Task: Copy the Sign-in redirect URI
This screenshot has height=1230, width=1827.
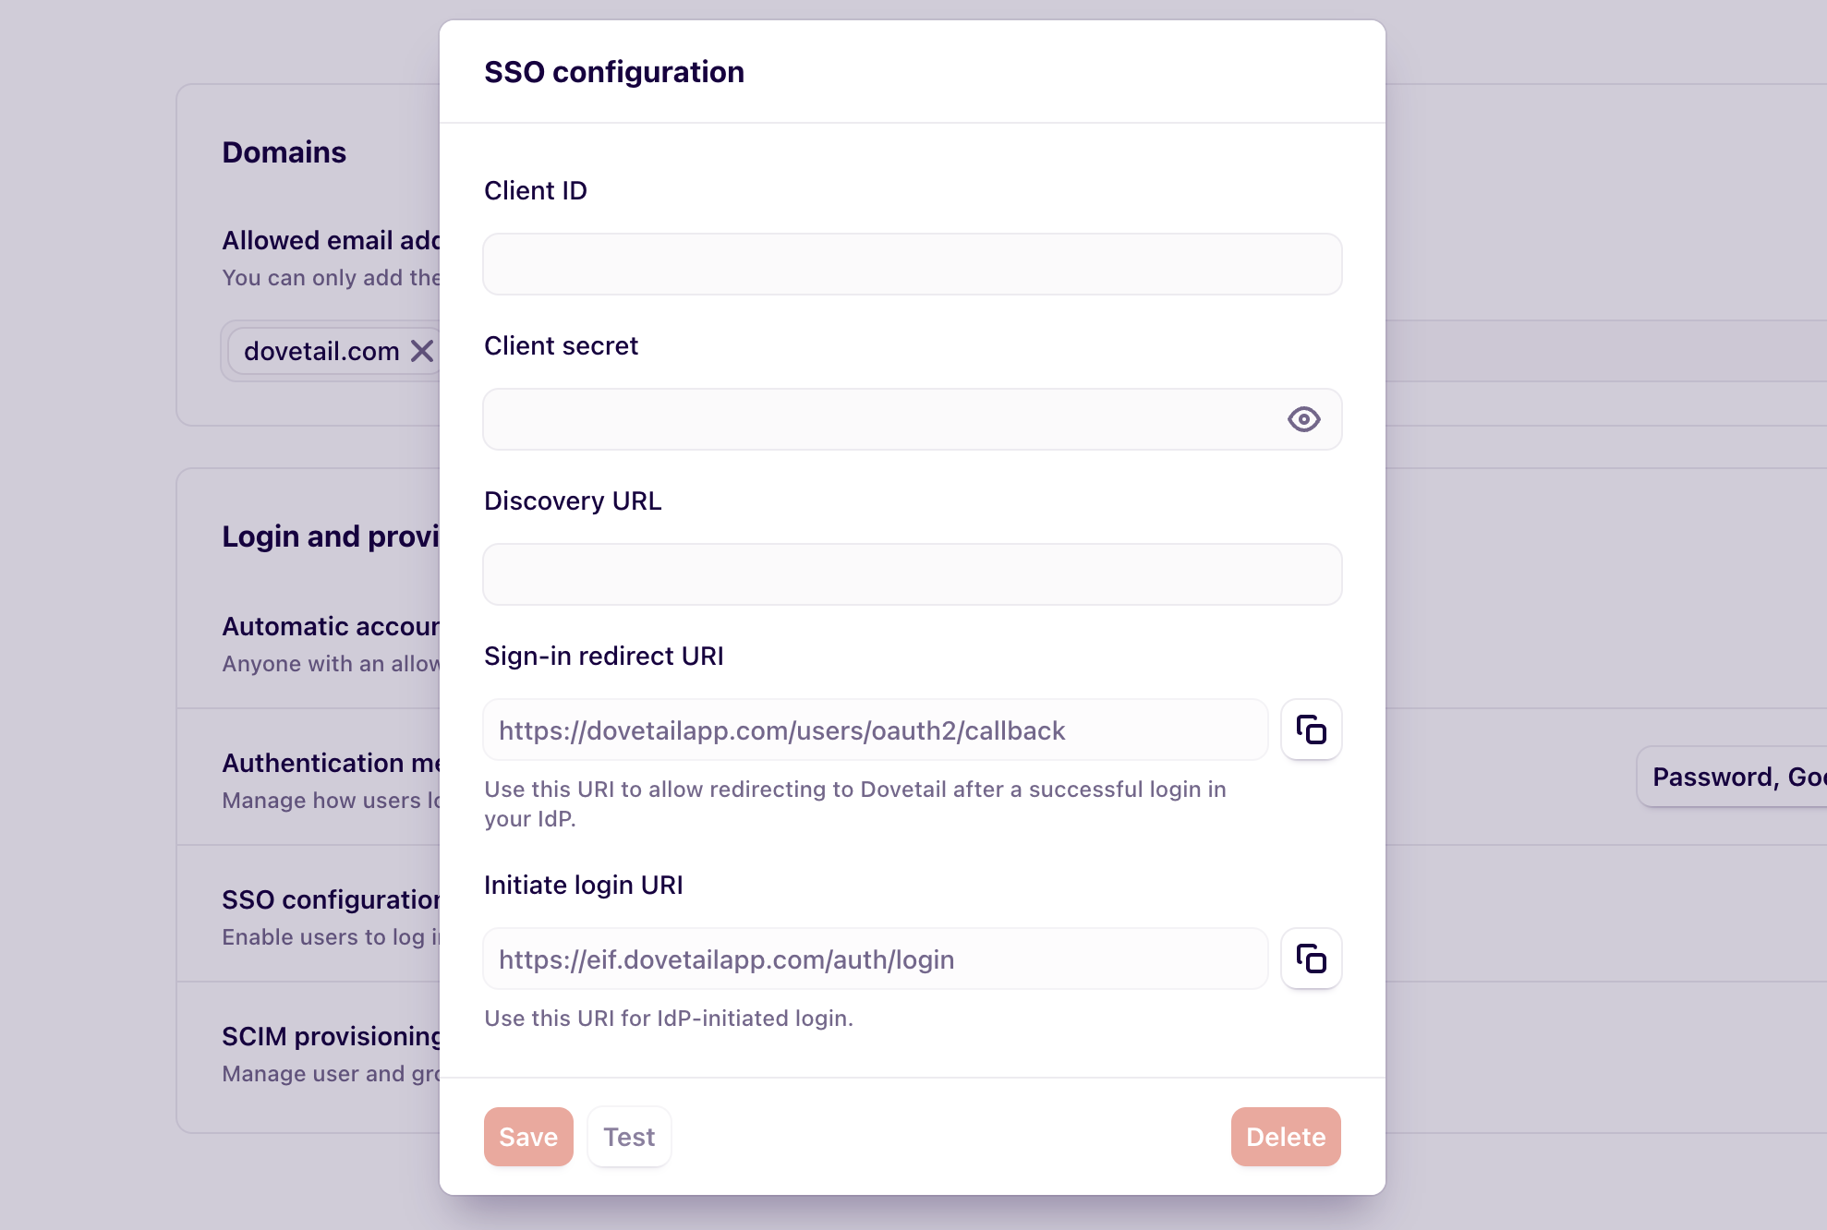Action: click(1311, 730)
